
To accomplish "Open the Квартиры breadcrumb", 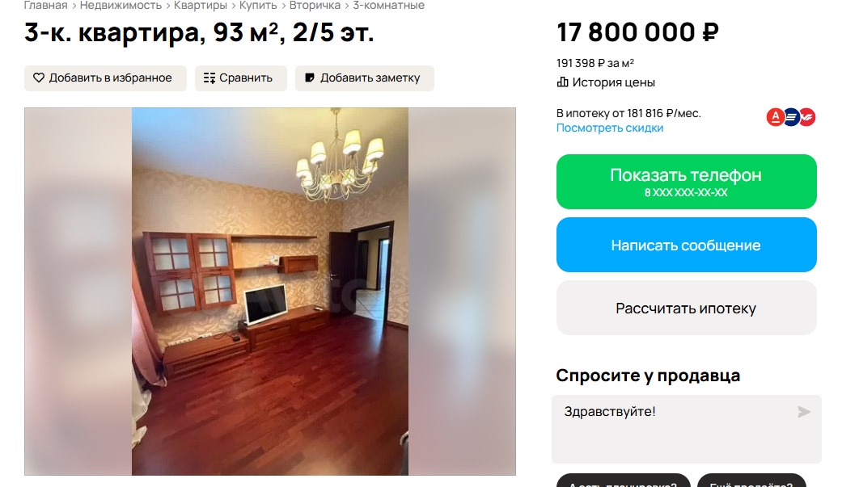I will click(x=201, y=6).
